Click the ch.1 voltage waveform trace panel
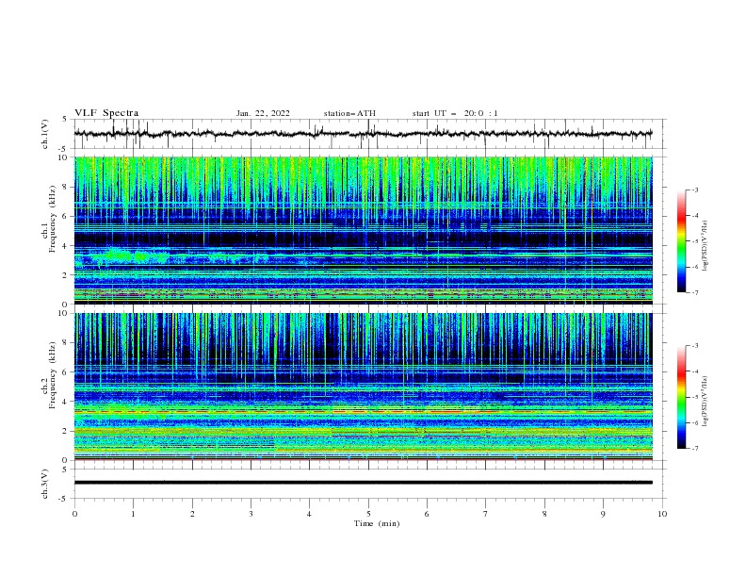The height and width of the screenshot is (577, 746). [369, 134]
